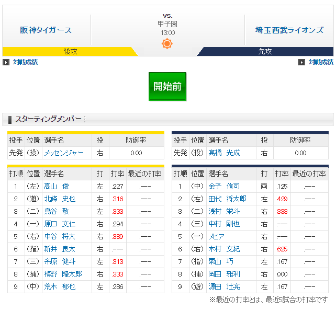
Task: Open player 梅野 隆太郎 link
Action: tap(63, 274)
